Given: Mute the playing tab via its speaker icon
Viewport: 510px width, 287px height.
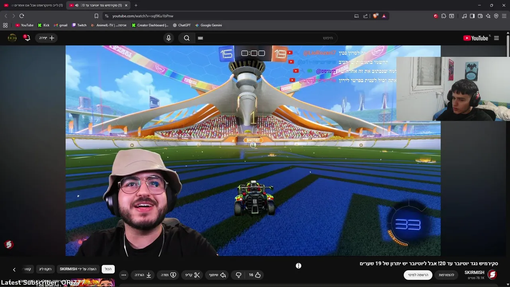Looking at the screenshot, I should click(76, 5).
